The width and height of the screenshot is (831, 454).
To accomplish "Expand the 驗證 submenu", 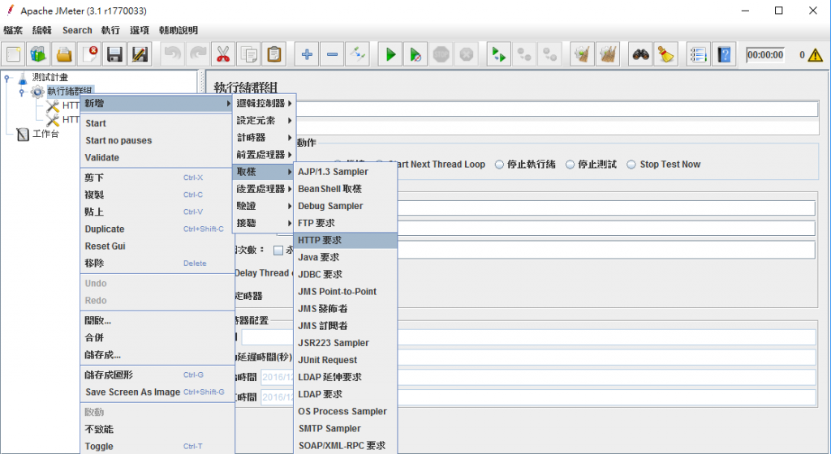I will [264, 206].
